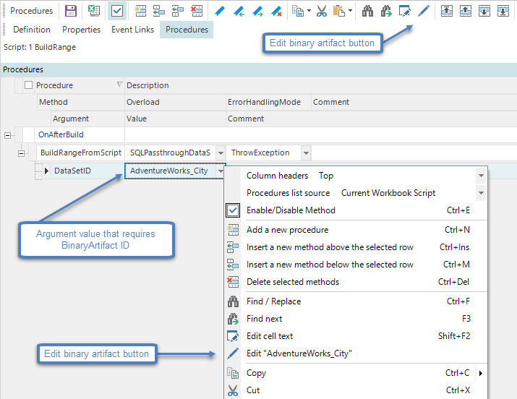Switch to the Properties tab

(x=82, y=30)
